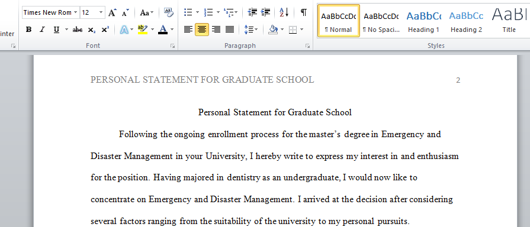Viewport: 530px width, 227px height.
Task: Open the font name combo box
Action: pyautogui.click(x=51, y=13)
